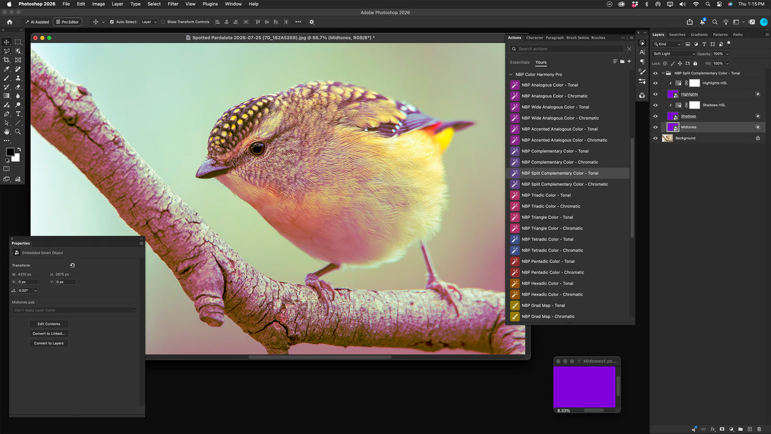Click the Edit Contents button
The height and width of the screenshot is (434, 771).
point(49,324)
